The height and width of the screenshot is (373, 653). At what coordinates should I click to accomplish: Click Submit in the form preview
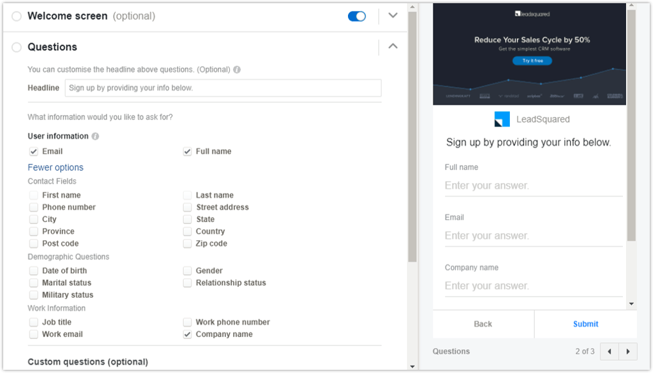(x=586, y=324)
